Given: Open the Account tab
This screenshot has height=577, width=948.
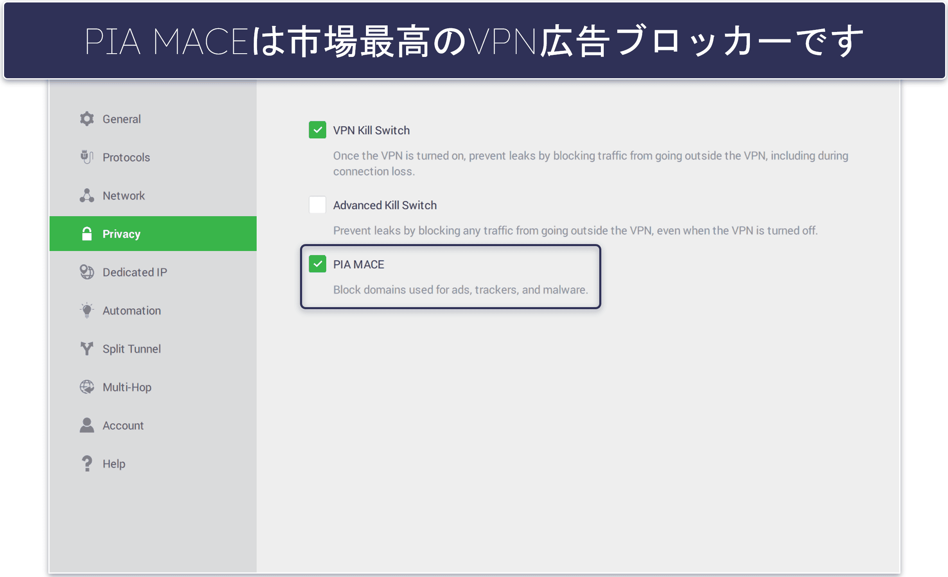Looking at the screenshot, I should [x=153, y=425].
